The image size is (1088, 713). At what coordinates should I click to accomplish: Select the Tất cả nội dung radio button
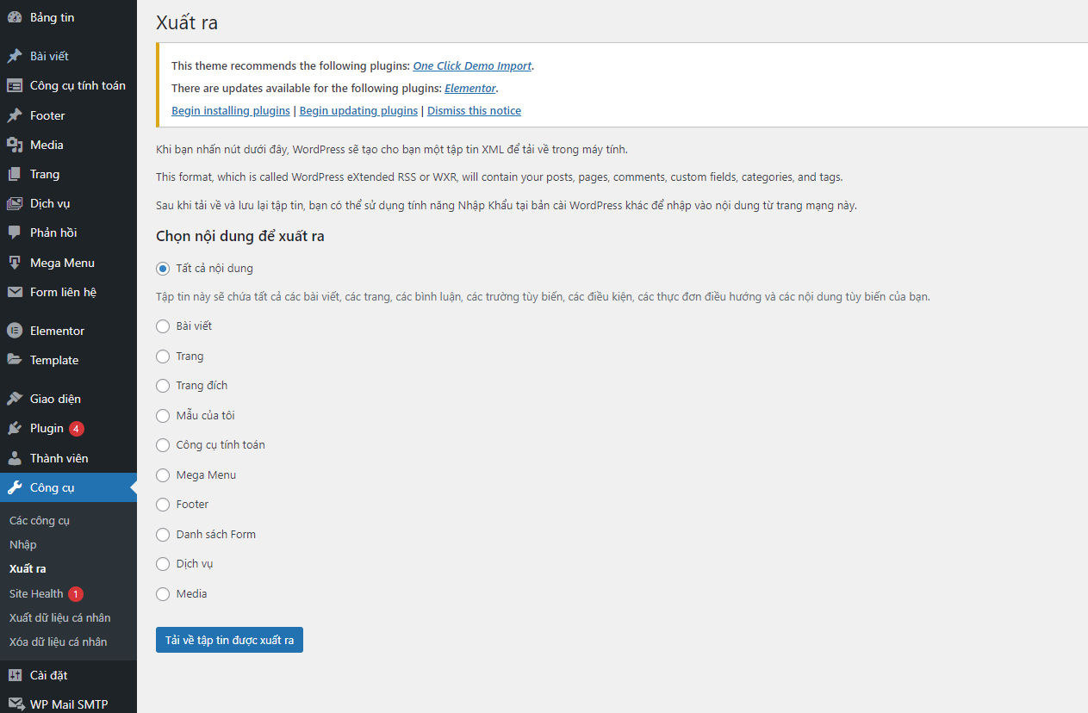[163, 269]
